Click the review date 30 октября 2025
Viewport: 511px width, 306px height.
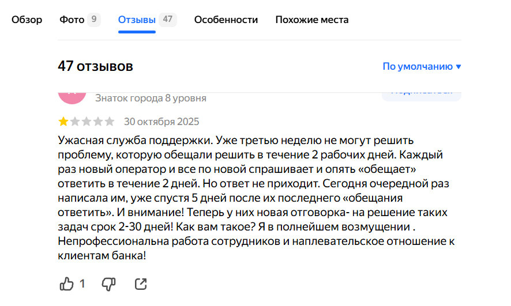tap(161, 122)
